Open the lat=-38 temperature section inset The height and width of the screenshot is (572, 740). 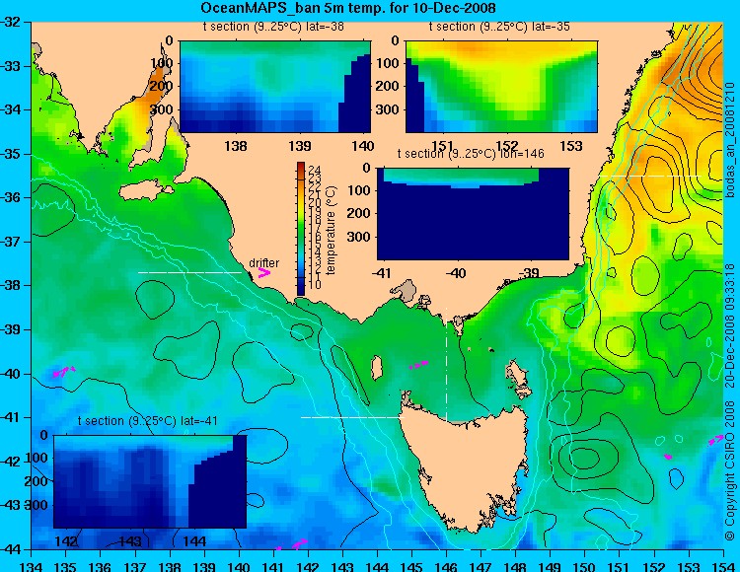(x=275, y=87)
